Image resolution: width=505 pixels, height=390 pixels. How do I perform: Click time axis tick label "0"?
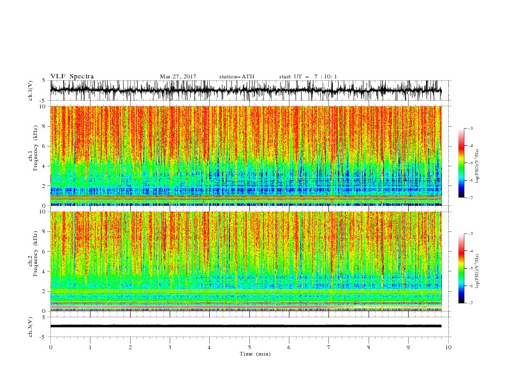point(50,347)
